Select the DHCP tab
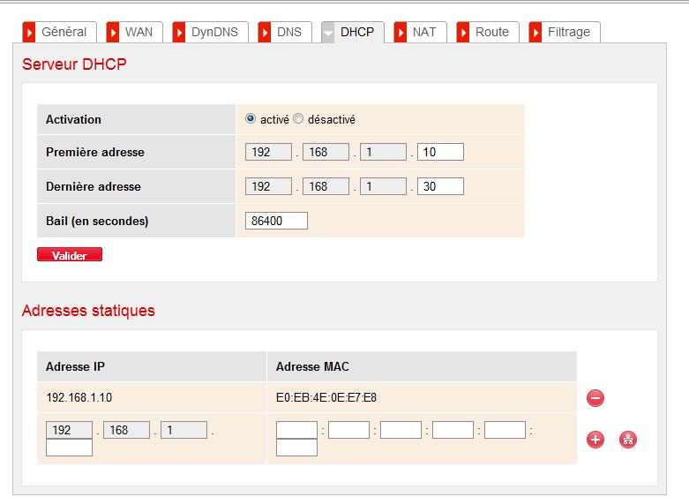The width and height of the screenshot is (689, 497). (353, 32)
